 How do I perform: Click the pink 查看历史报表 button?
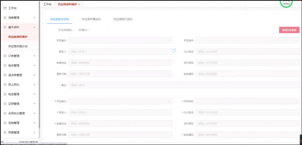click(289, 30)
